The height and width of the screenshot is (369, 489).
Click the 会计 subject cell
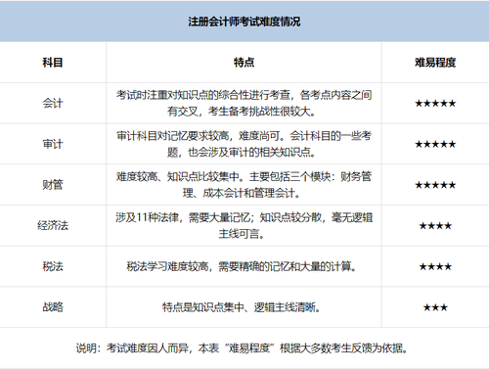(x=53, y=103)
